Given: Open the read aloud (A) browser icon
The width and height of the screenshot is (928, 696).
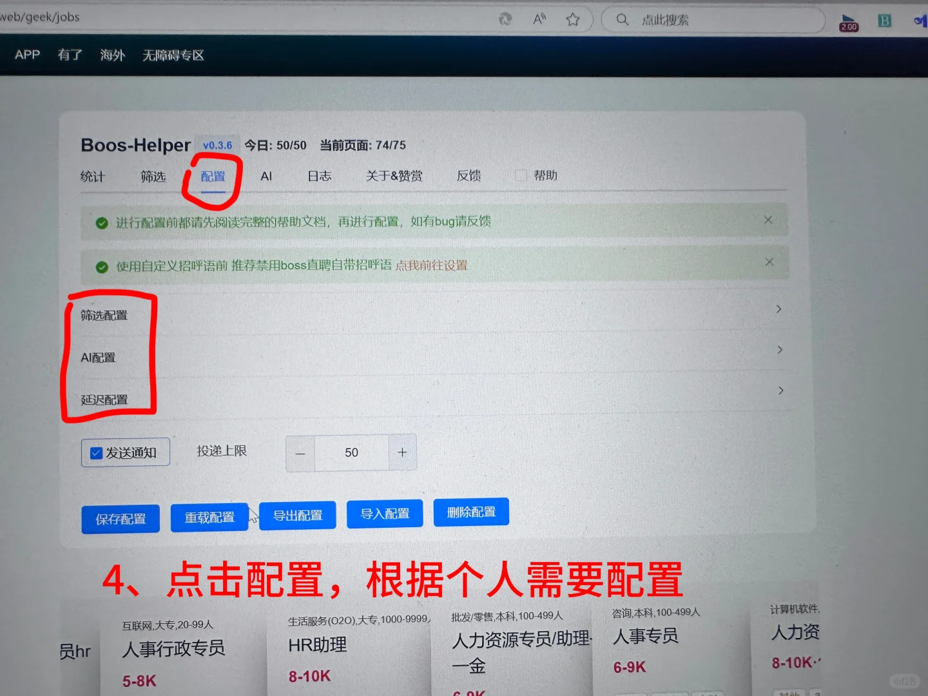Looking at the screenshot, I should [x=539, y=19].
